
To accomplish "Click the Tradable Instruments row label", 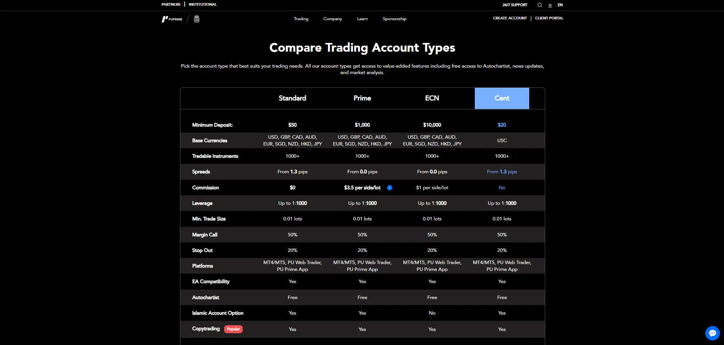I will pos(215,156).
